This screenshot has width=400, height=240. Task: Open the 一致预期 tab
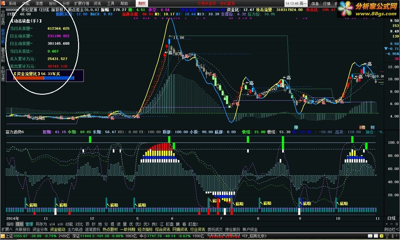coord(127,229)
